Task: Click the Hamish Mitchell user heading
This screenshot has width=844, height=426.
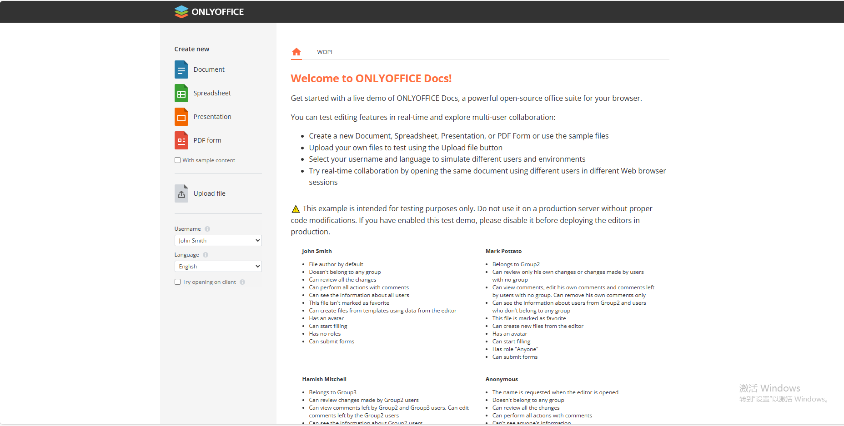Action: click(324, 379)
